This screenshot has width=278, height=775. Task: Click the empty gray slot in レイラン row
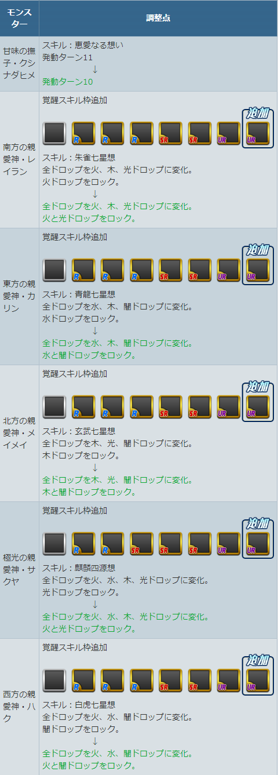coord(54,133)
